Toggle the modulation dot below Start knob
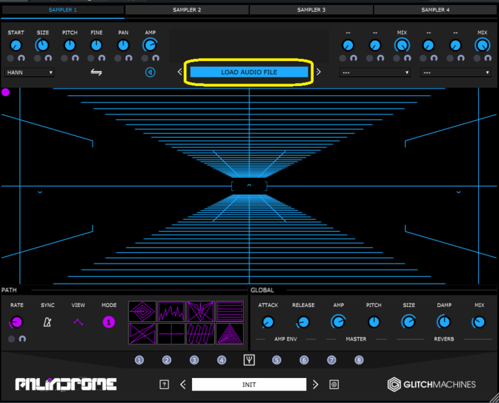 point(11,58)
